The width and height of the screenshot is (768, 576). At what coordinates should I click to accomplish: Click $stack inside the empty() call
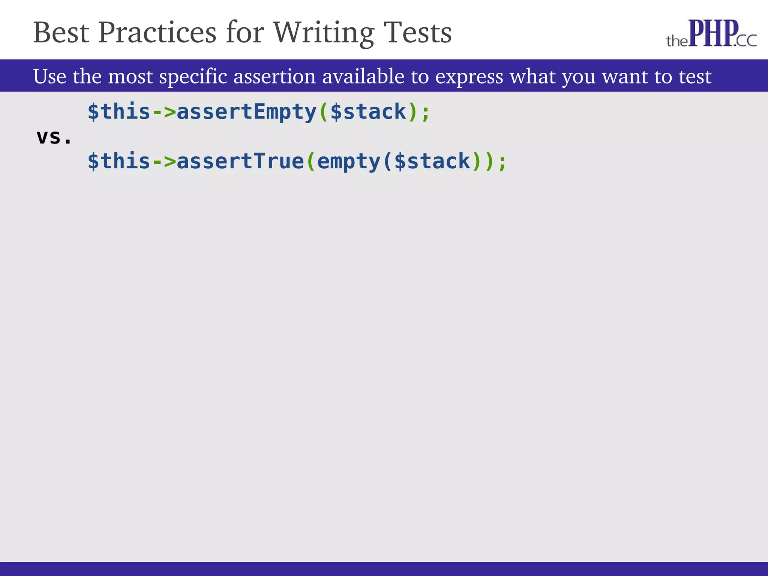tap(432, 161)
